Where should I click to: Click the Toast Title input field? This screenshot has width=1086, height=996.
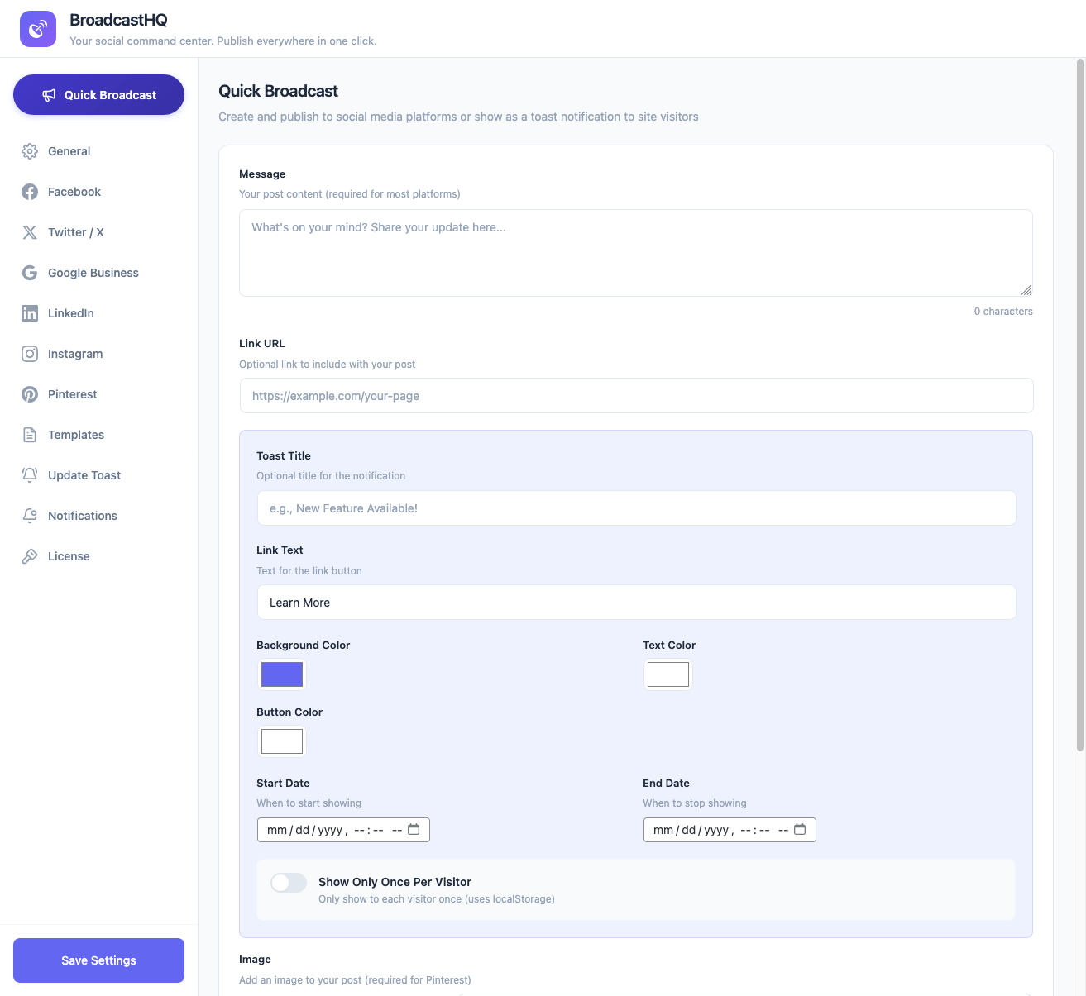pyautogui.click(x=636, y=508)
